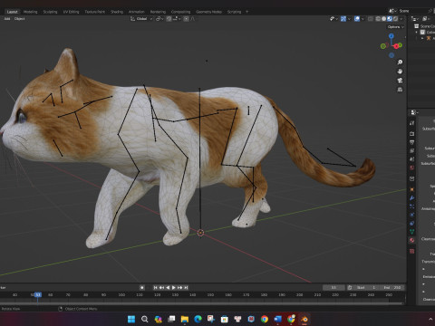Open the Add menu in viewport header
Screen dimensions: 435x326
tap(7, 19)
